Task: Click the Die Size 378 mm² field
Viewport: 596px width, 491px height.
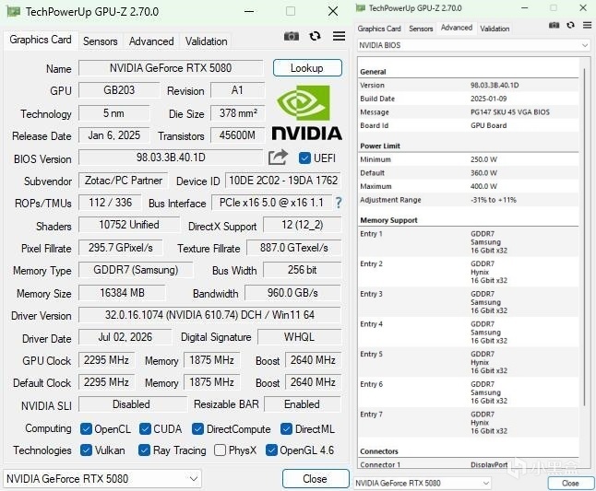Action: (238, 113)
